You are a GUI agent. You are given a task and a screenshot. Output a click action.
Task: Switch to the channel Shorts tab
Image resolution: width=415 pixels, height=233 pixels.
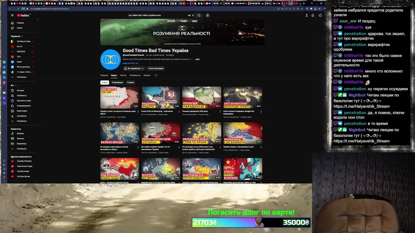pyautogui.click(x=123, y=75)
